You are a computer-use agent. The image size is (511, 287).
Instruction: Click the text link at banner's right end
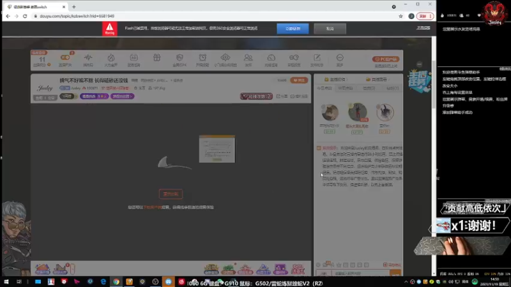(x=423, y=28)
